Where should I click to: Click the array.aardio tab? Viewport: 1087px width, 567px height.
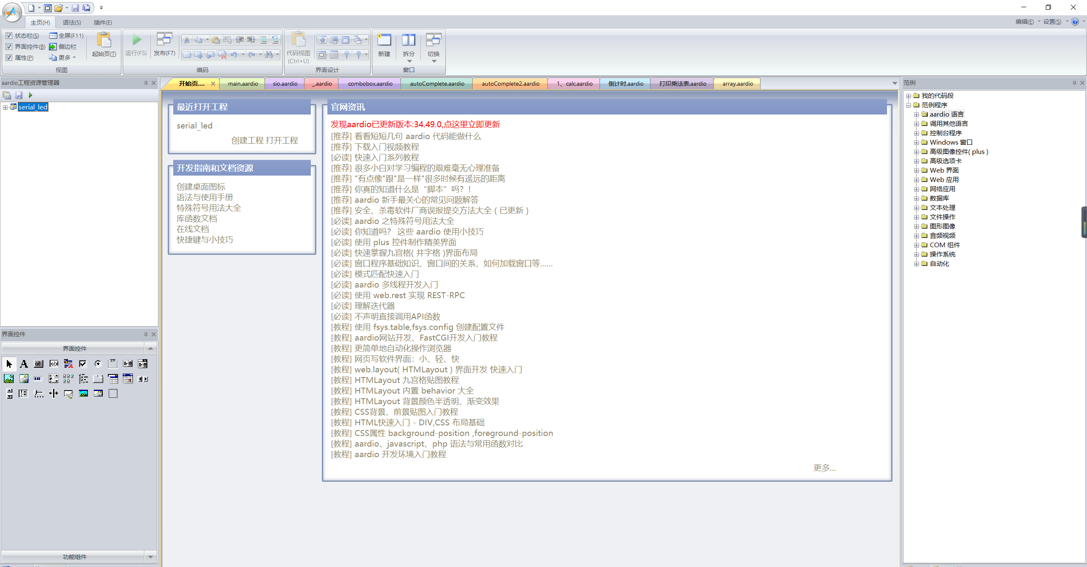tap(738, 83)
